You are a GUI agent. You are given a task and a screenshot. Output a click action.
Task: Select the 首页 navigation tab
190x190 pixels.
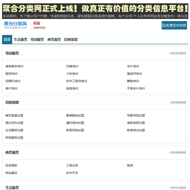[x=7, y=40]
